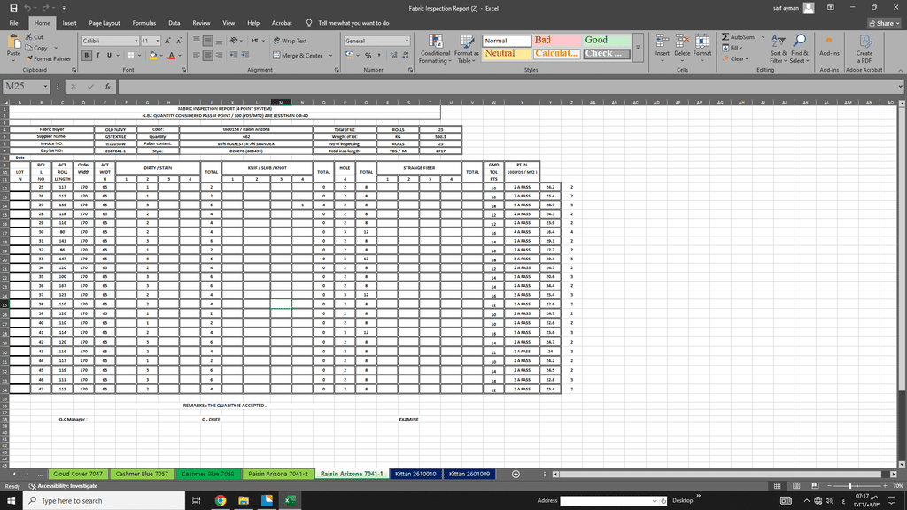Switch to Page Layout view in status bar
Image resolution: width=907 pixels, height=510 pixels.
796,486
